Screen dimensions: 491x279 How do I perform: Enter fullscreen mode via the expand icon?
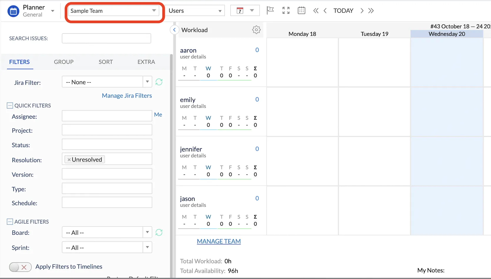(x=285, y=10)
